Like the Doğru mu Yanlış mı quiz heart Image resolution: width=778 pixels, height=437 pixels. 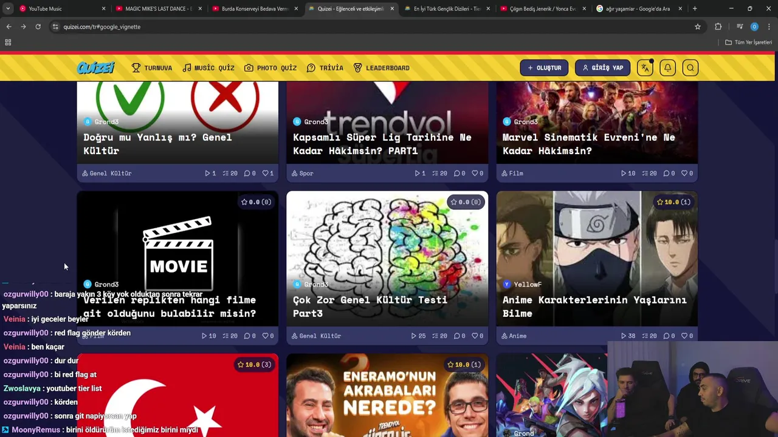pos(267,174)
